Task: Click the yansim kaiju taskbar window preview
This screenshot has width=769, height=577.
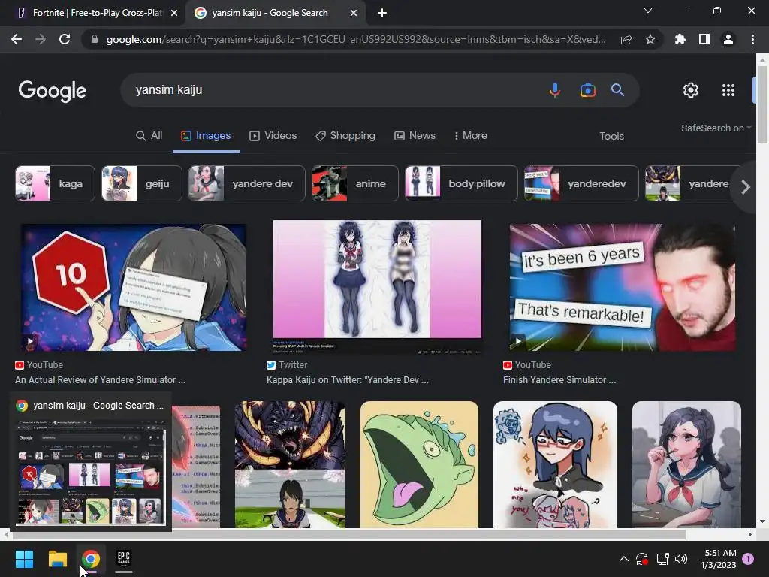Action: (x=91, y=462)
